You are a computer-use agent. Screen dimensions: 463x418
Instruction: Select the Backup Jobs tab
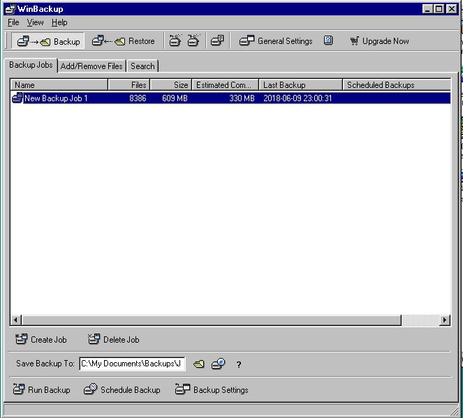click(x=31, y=65)
